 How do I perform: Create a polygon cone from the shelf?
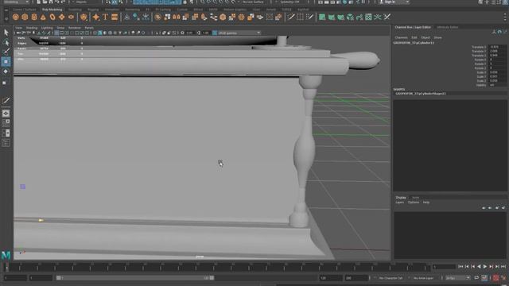tap(43, 17)
